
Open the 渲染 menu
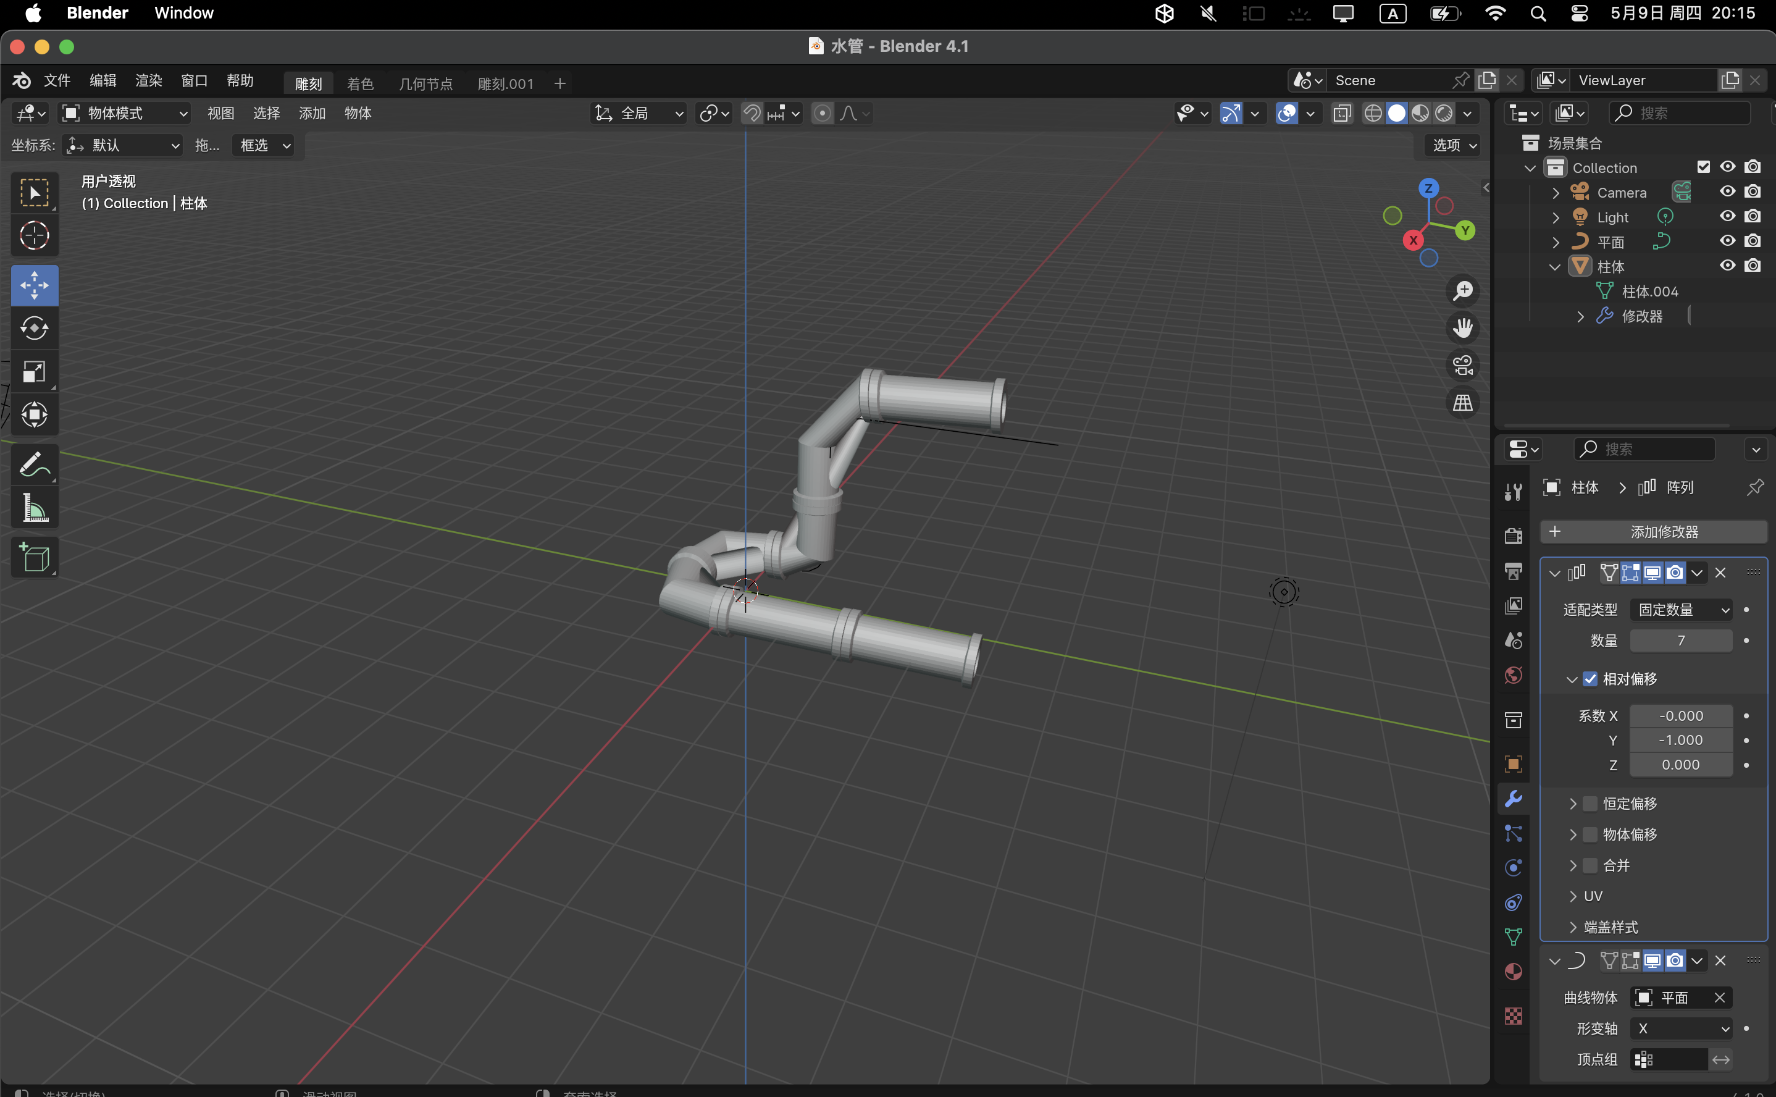(x=149, y=80)
